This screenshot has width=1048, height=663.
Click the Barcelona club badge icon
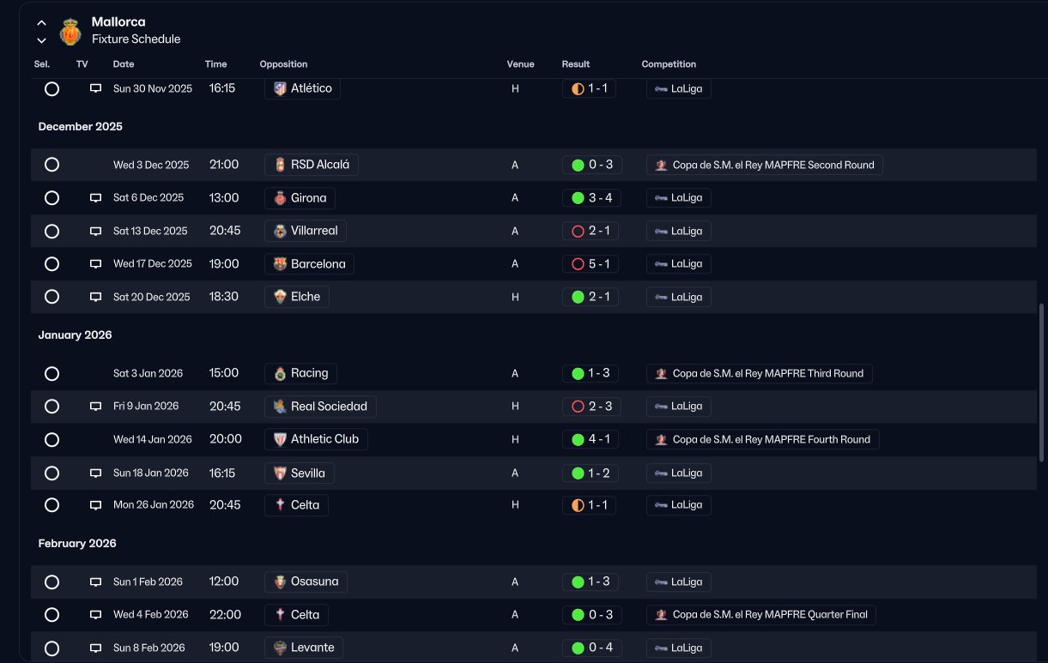(x=280, y=264)
